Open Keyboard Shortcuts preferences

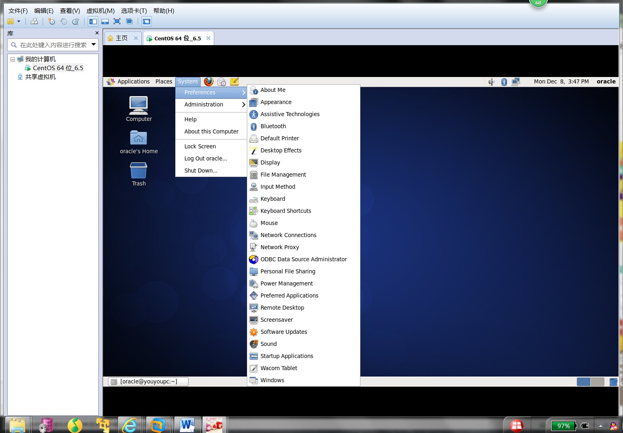[303, 211]
